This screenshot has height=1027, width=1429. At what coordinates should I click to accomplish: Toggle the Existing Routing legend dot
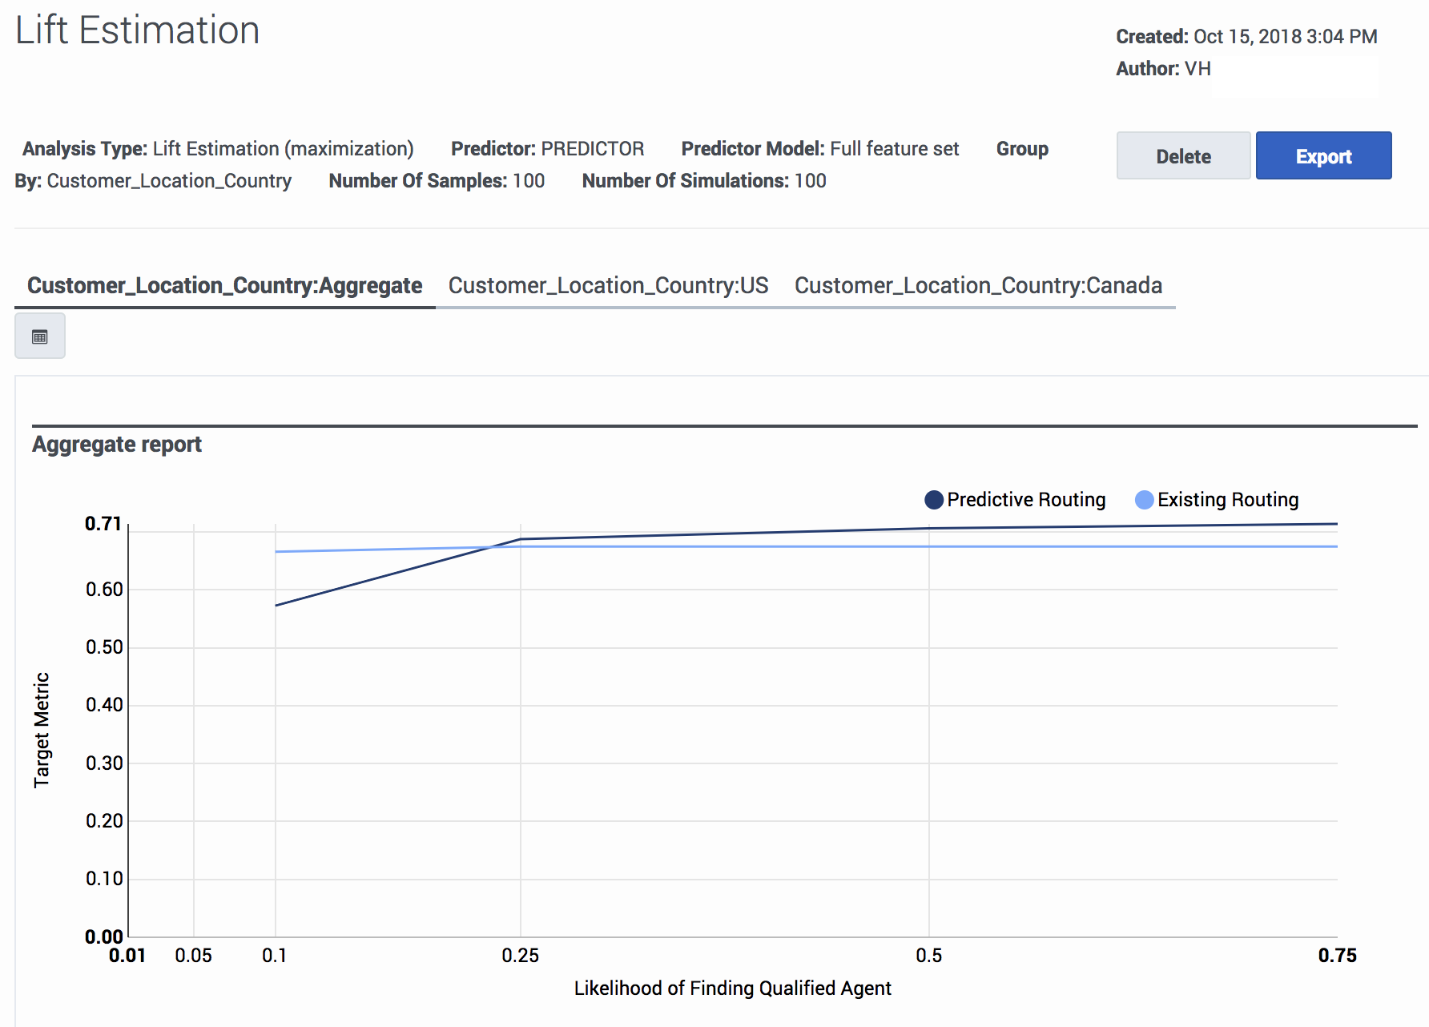coord(1145,500)
